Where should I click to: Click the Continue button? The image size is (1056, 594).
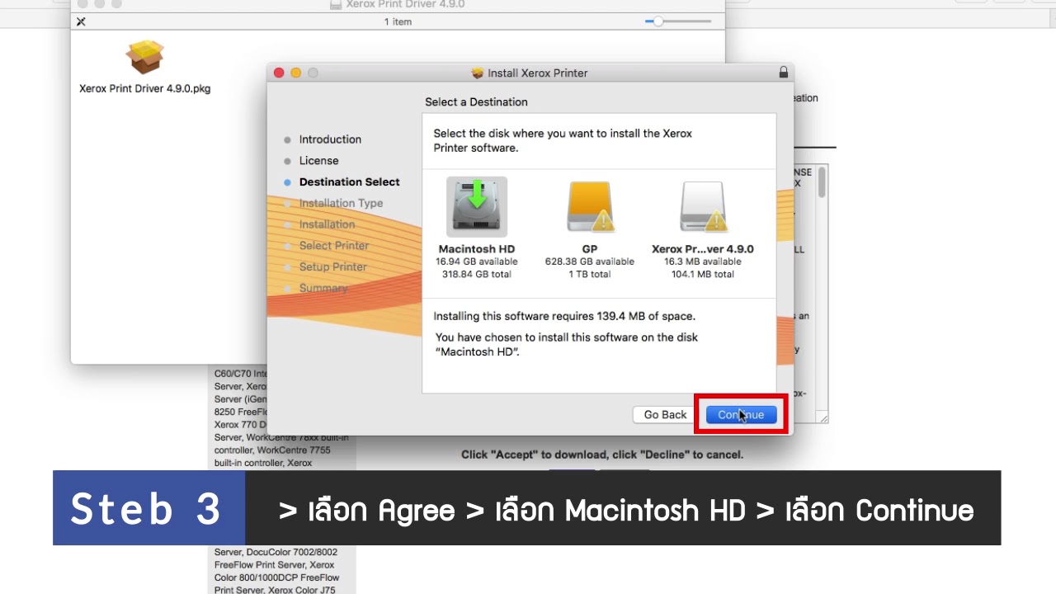(741, 414)
